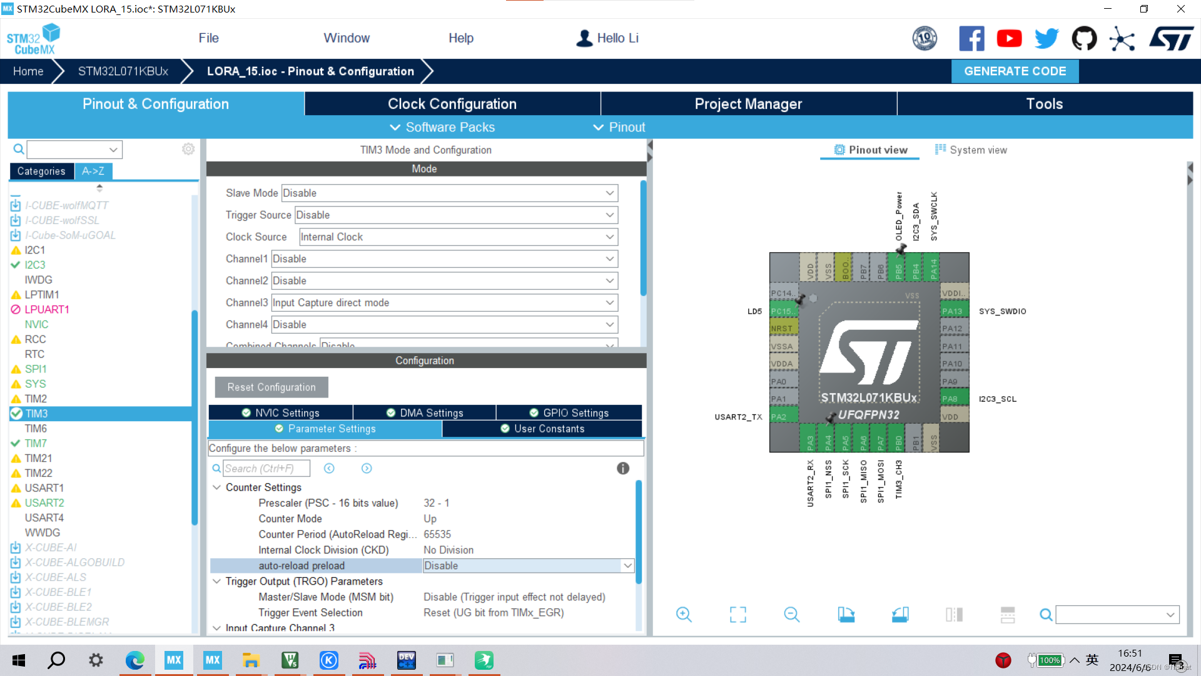Screen dimensions: 1201x676
Task: Click the Hello Li user account
Action: (607, 38)
